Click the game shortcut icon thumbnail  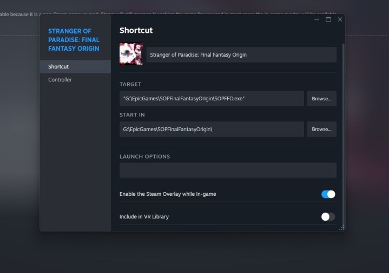(x=131, y=54)
